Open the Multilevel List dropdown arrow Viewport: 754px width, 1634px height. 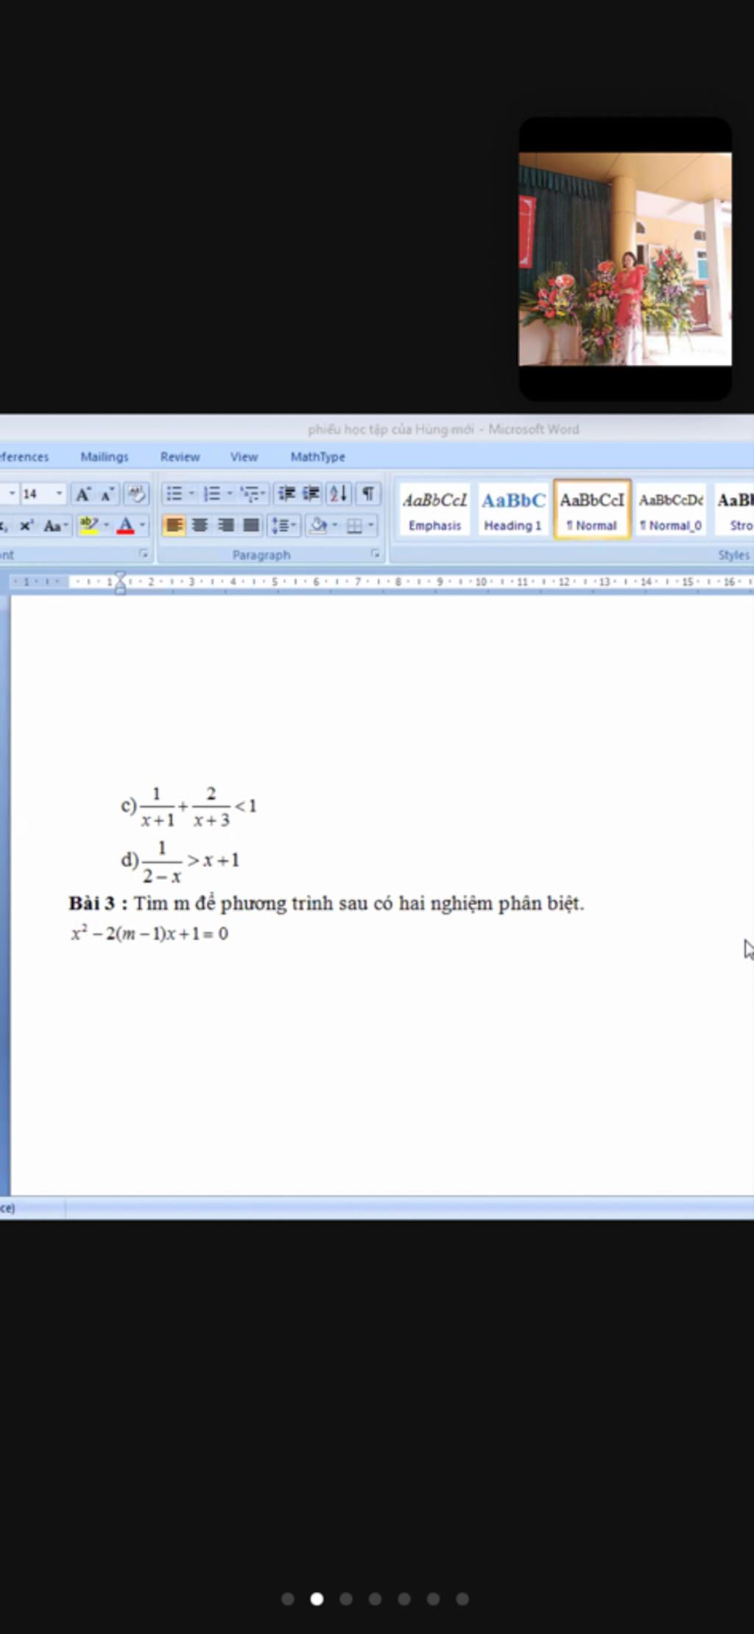264,494
